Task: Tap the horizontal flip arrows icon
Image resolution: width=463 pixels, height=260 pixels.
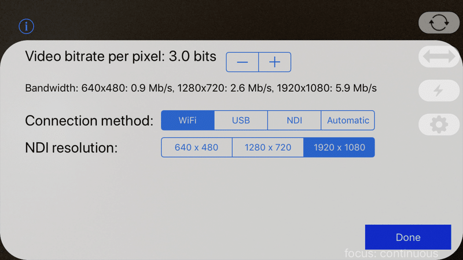Action: point(439,57)
